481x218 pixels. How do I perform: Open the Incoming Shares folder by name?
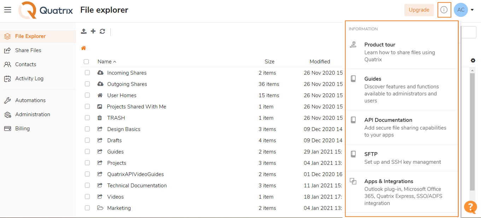click(x=127, y=73)
